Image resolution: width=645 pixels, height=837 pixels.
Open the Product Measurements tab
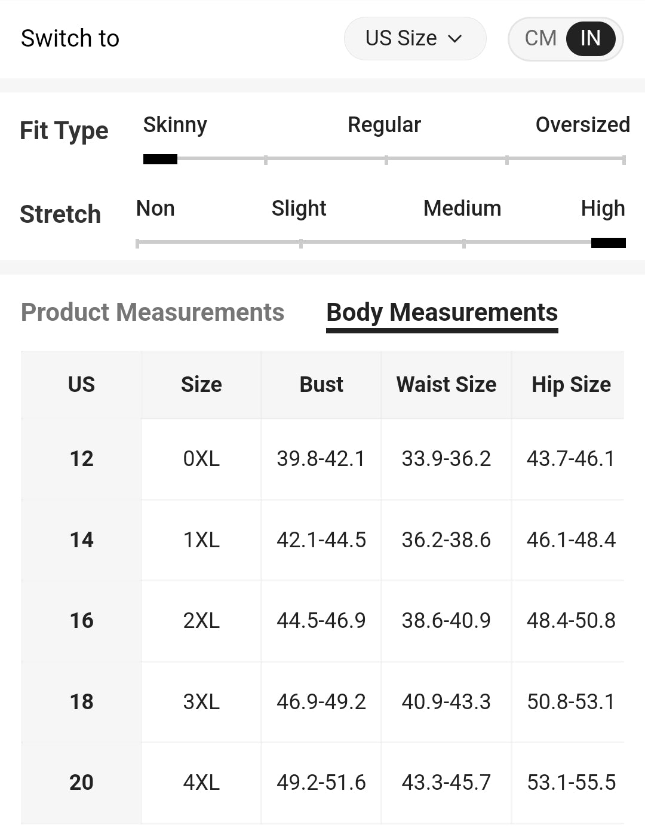pyautogui.click(x=152, y=312)
